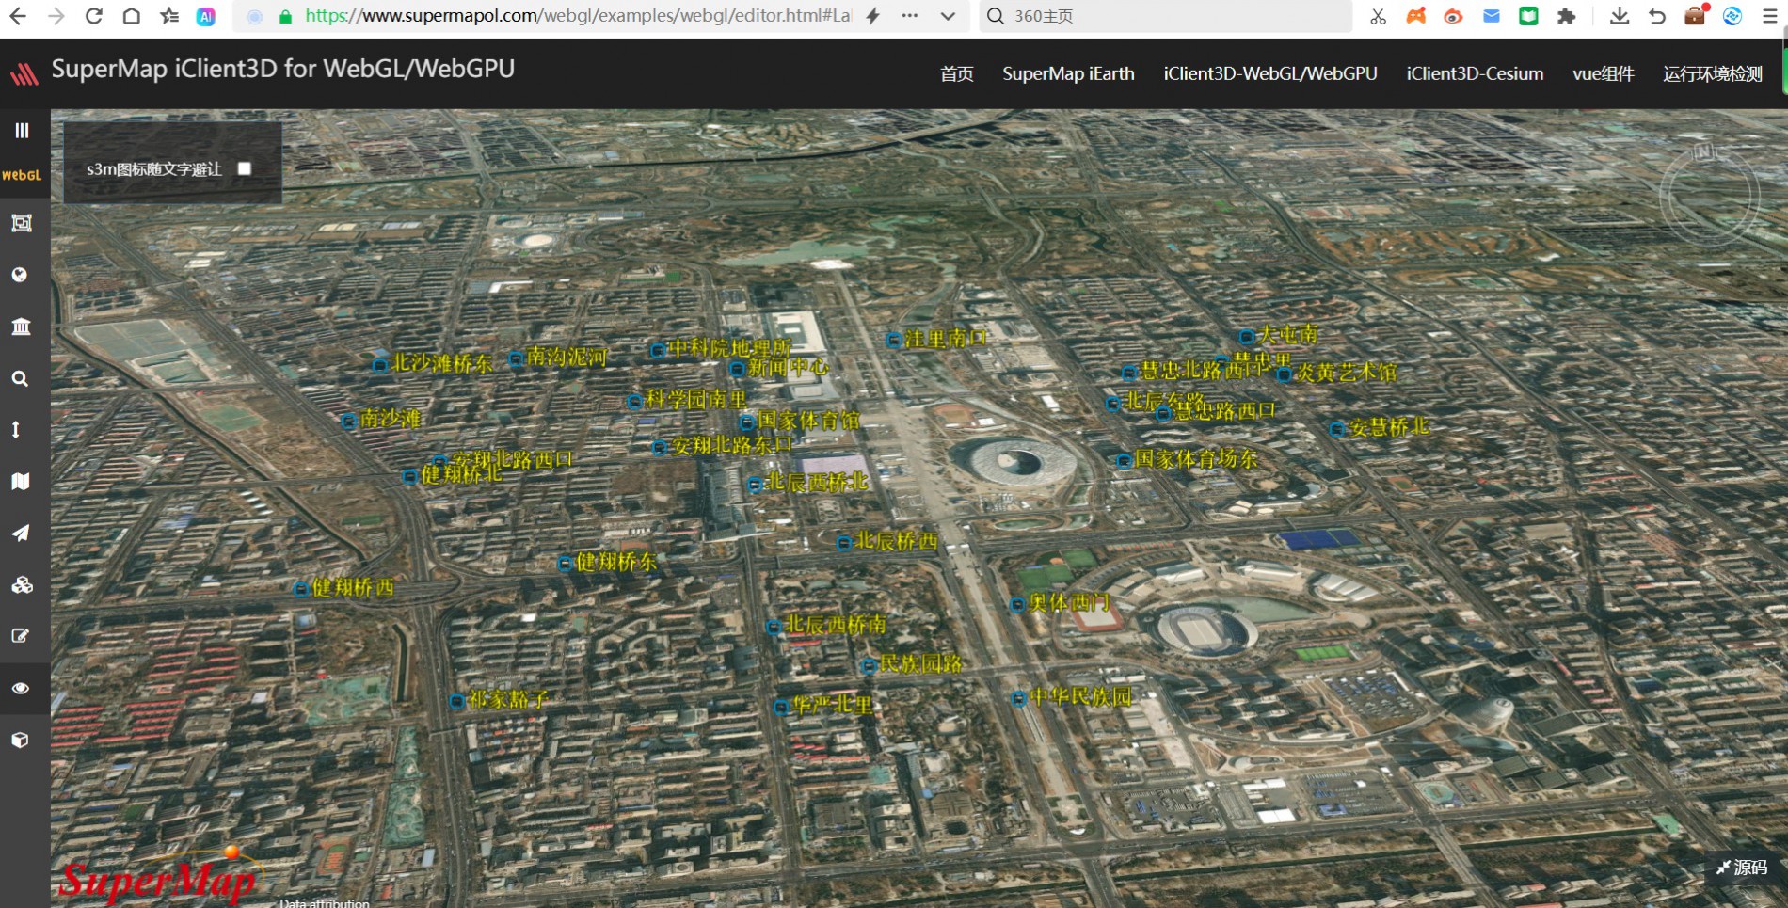Click the 源码 source code button

pos(1742,868)
